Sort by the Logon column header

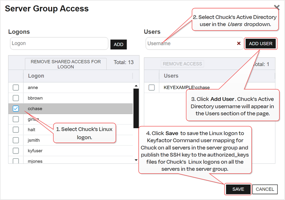(36, 76)
